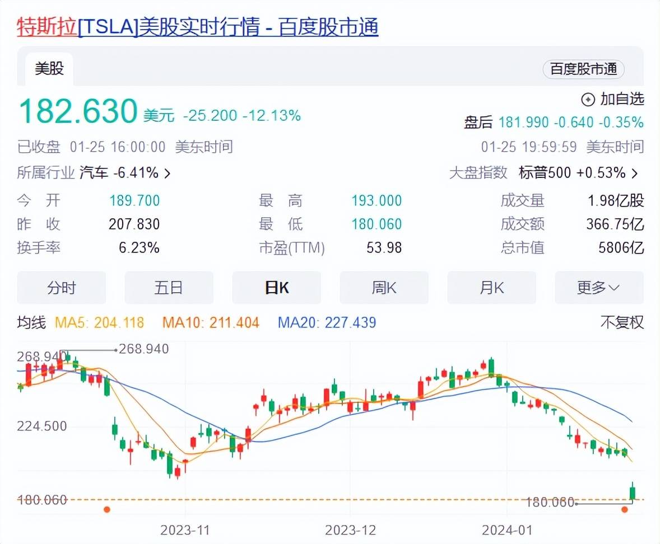Click the left orange dot chart marker

[107, 509]
